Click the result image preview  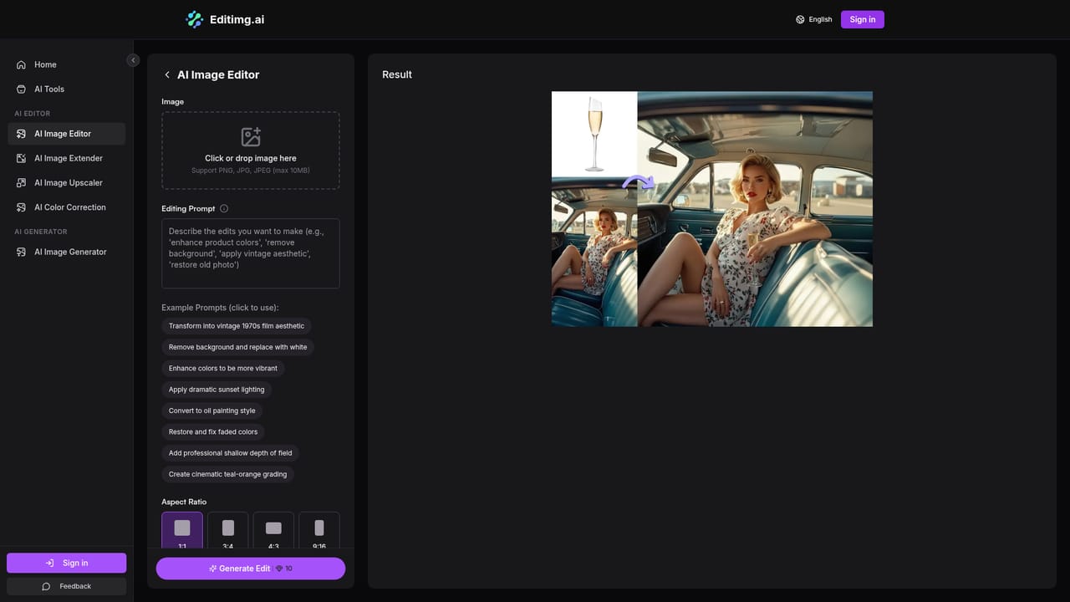pos(712,209)
